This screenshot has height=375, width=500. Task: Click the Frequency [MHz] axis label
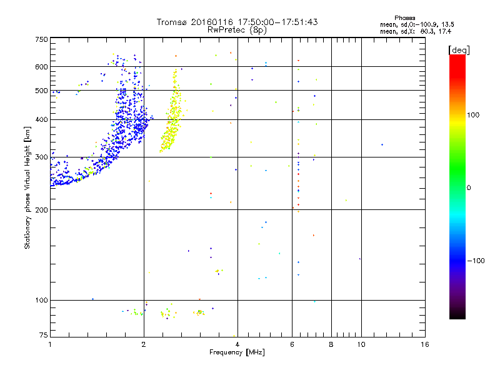(237, 352)
